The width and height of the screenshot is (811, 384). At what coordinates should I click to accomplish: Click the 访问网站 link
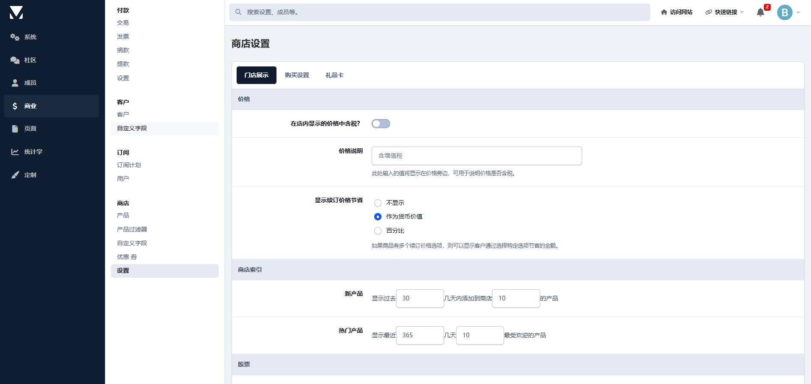(x=677, y=12)
